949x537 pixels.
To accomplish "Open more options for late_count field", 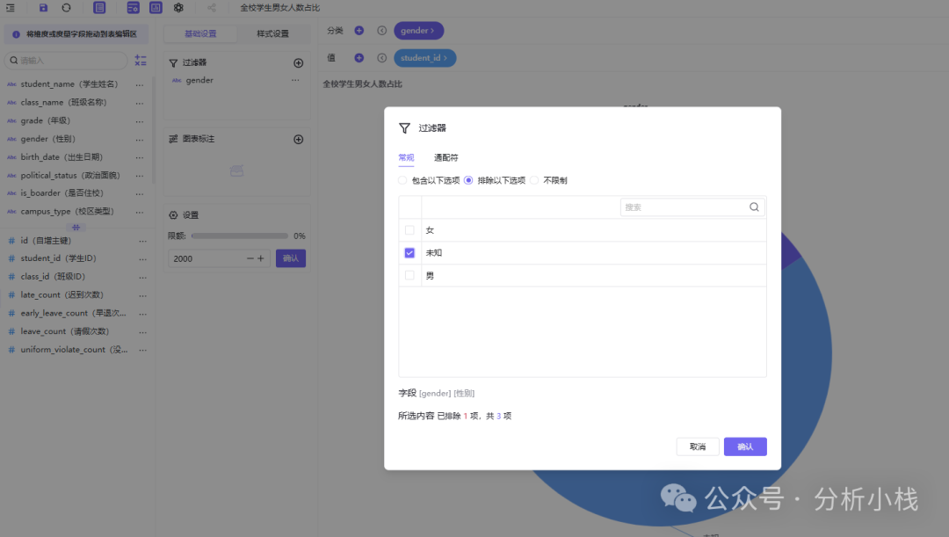I will coord(143,295).
